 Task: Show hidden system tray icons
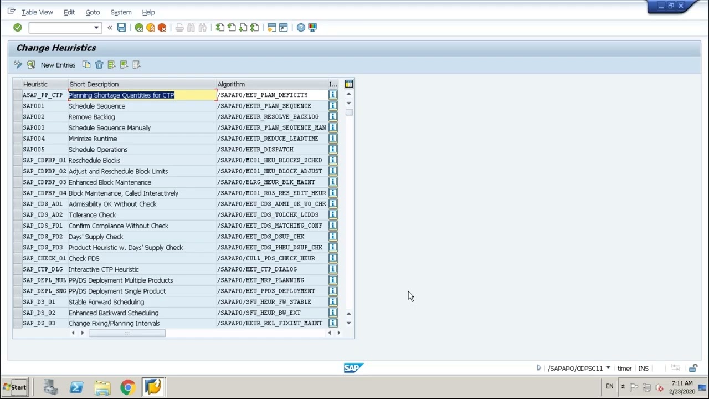[623, 387]
